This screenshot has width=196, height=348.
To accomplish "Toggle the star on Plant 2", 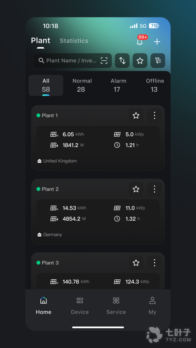I will pos(136,189).
